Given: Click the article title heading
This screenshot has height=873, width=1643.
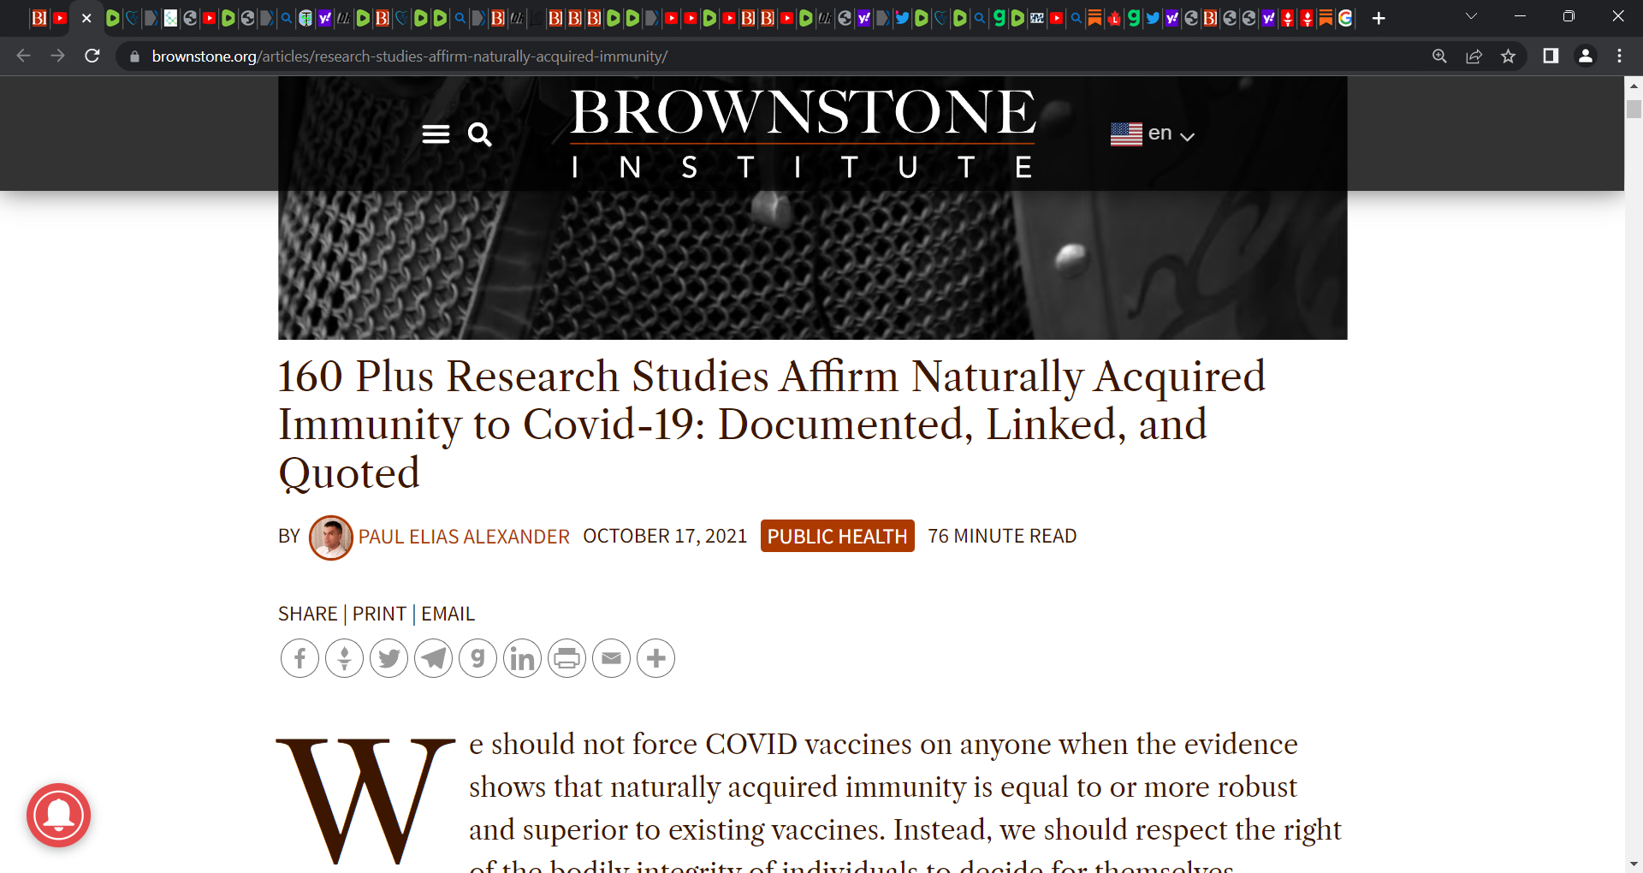Looking at the screenshot, I should (x=772, y=425).
